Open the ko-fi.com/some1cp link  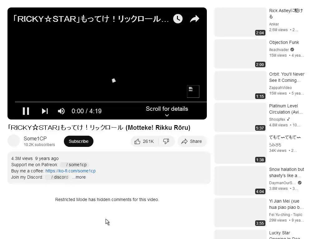tap(70, 171)
